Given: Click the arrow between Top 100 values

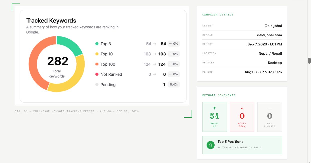Looking at the screenshot, I should (154, 64).
